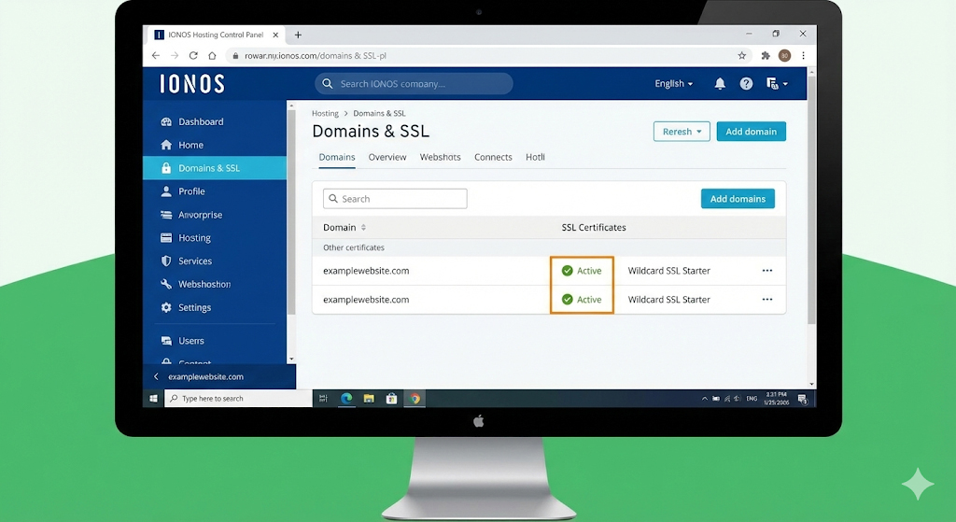Open Microsoft Edge from the taskbar

(346, 398)
